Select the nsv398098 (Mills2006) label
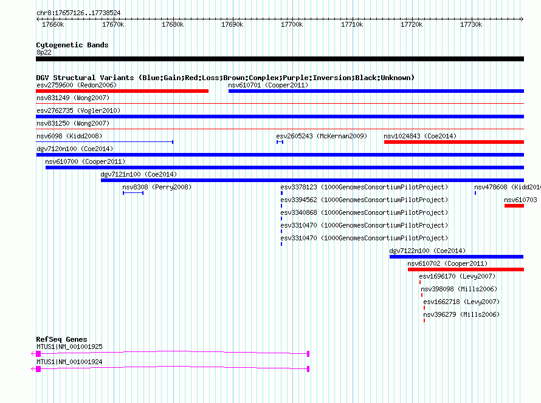Image resolution: width=541 pixels, height=403 pixels. pyautogui.click(x=459, y=289)
